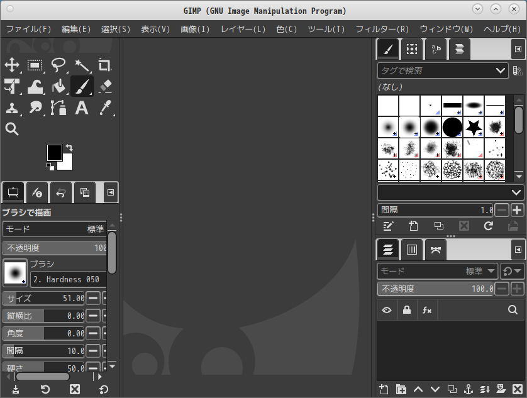
Task: Click the white background color swatch
Action: (x=67, y=165)
